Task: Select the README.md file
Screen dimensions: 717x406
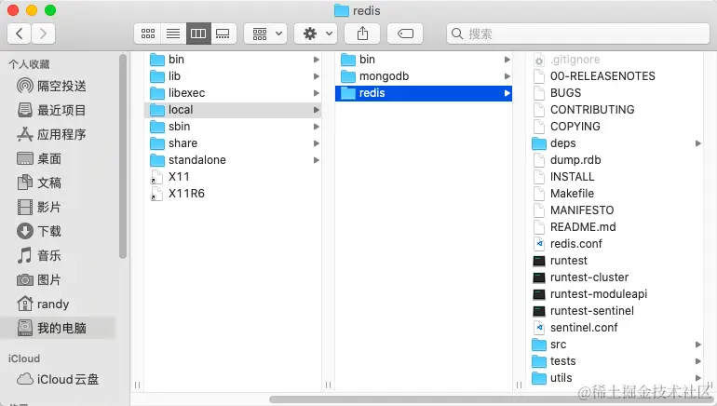Action: click(x=615, y=227)
